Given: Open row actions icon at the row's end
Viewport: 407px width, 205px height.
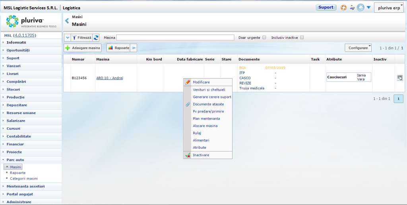Looking at the screenshot, I should coord(400,78).
